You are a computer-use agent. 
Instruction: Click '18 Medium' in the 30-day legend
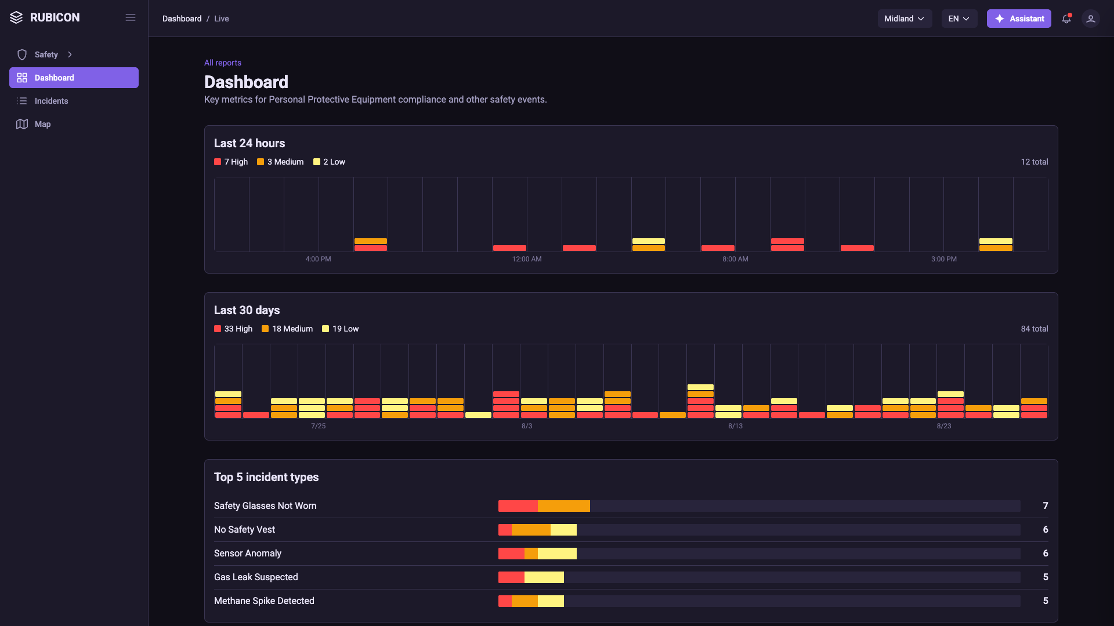(292, 329)
